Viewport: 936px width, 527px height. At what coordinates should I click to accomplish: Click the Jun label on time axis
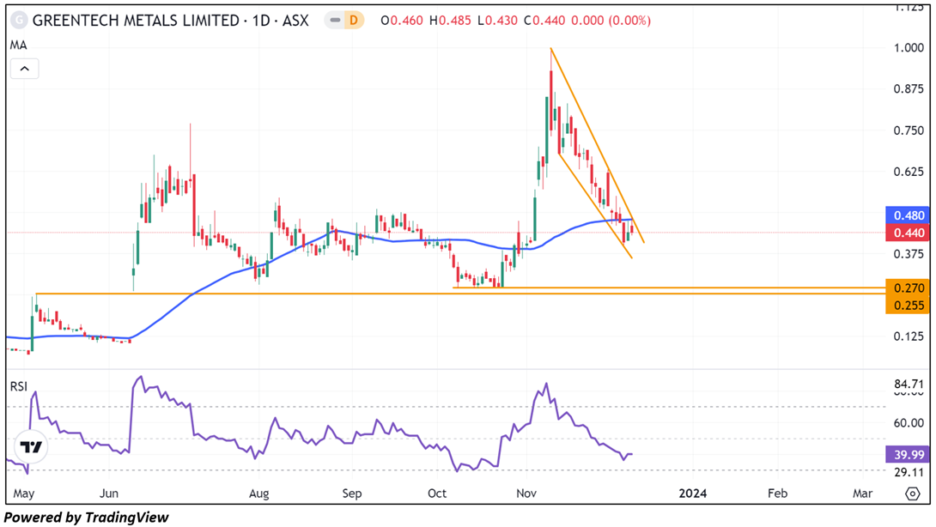coord(109,494)
